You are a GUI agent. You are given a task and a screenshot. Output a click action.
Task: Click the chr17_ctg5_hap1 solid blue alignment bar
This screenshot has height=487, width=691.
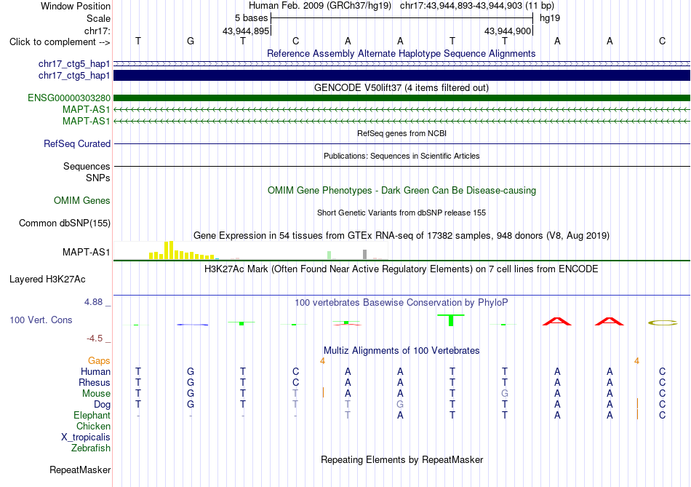coord(402,76)
